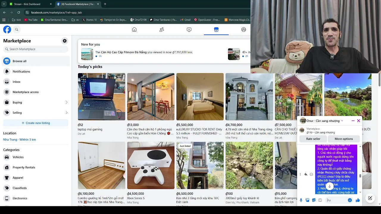The image size is (381, 214).
Task: Click the voice clip microphone icon in chat
Action: pyautogui.click(x=301, y=200)
